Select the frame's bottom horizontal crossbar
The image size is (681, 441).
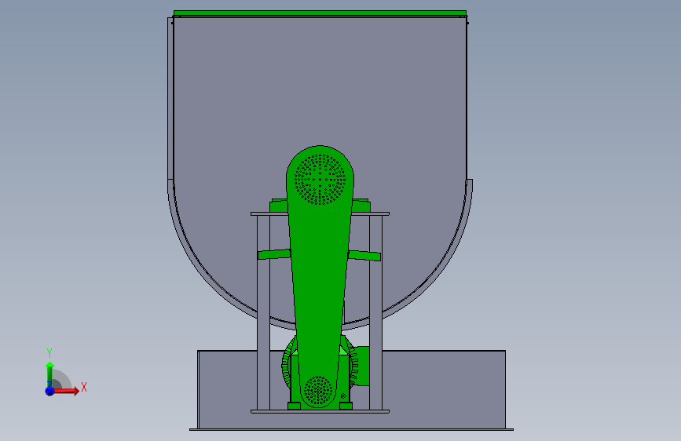320,411
